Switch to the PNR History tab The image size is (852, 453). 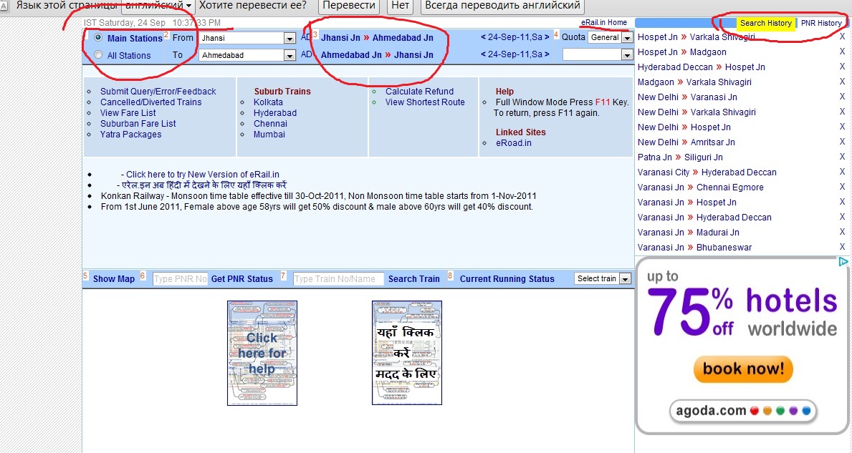click(x=821, y=23)
